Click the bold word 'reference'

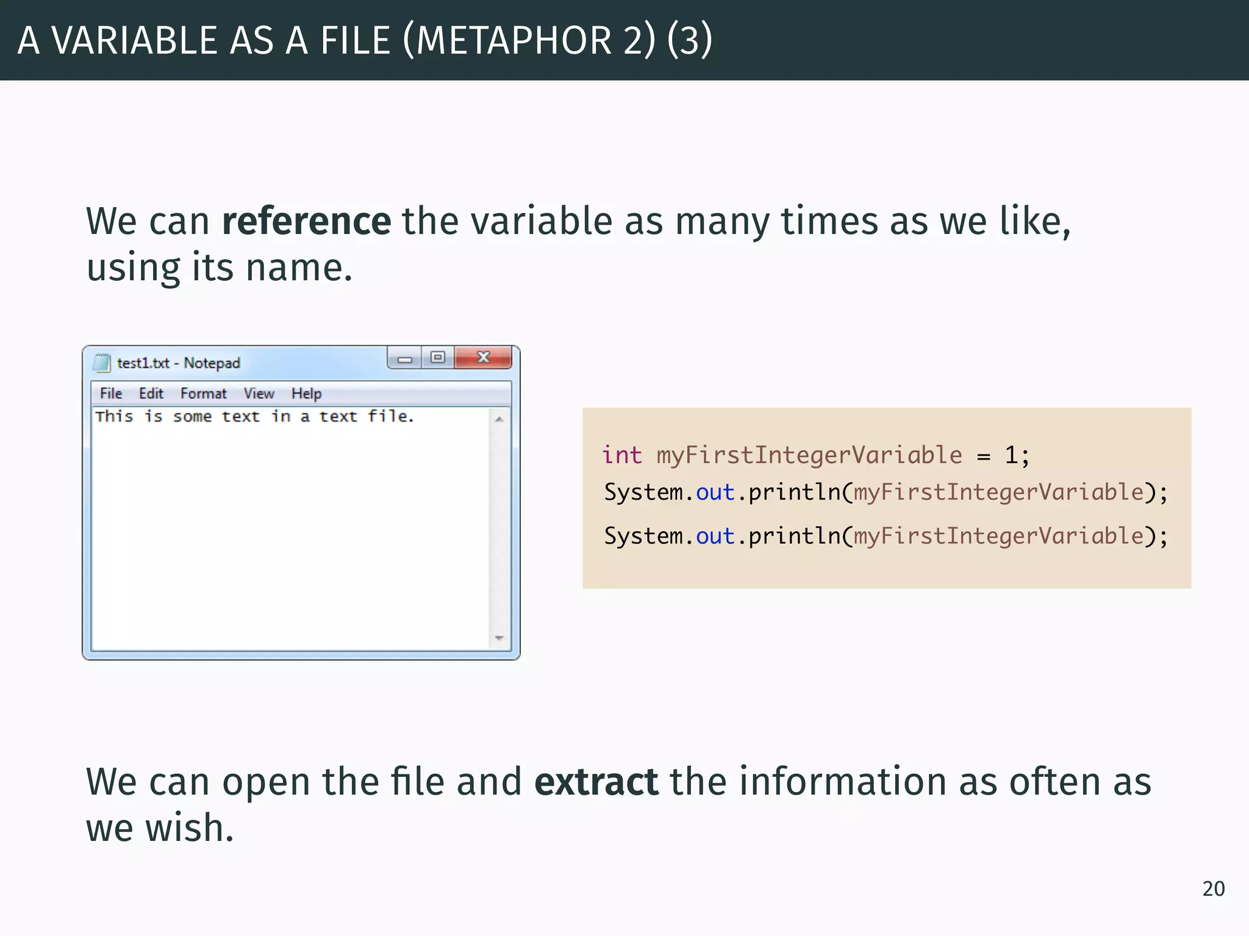[x=306, y=221]
